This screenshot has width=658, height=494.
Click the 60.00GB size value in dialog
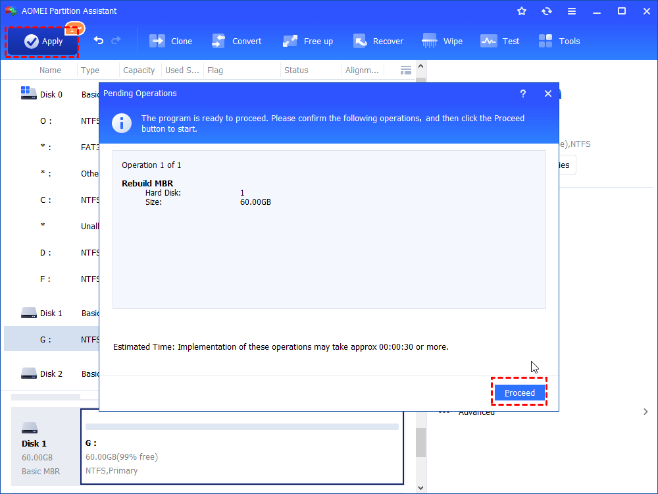click(x=255, y=202)
